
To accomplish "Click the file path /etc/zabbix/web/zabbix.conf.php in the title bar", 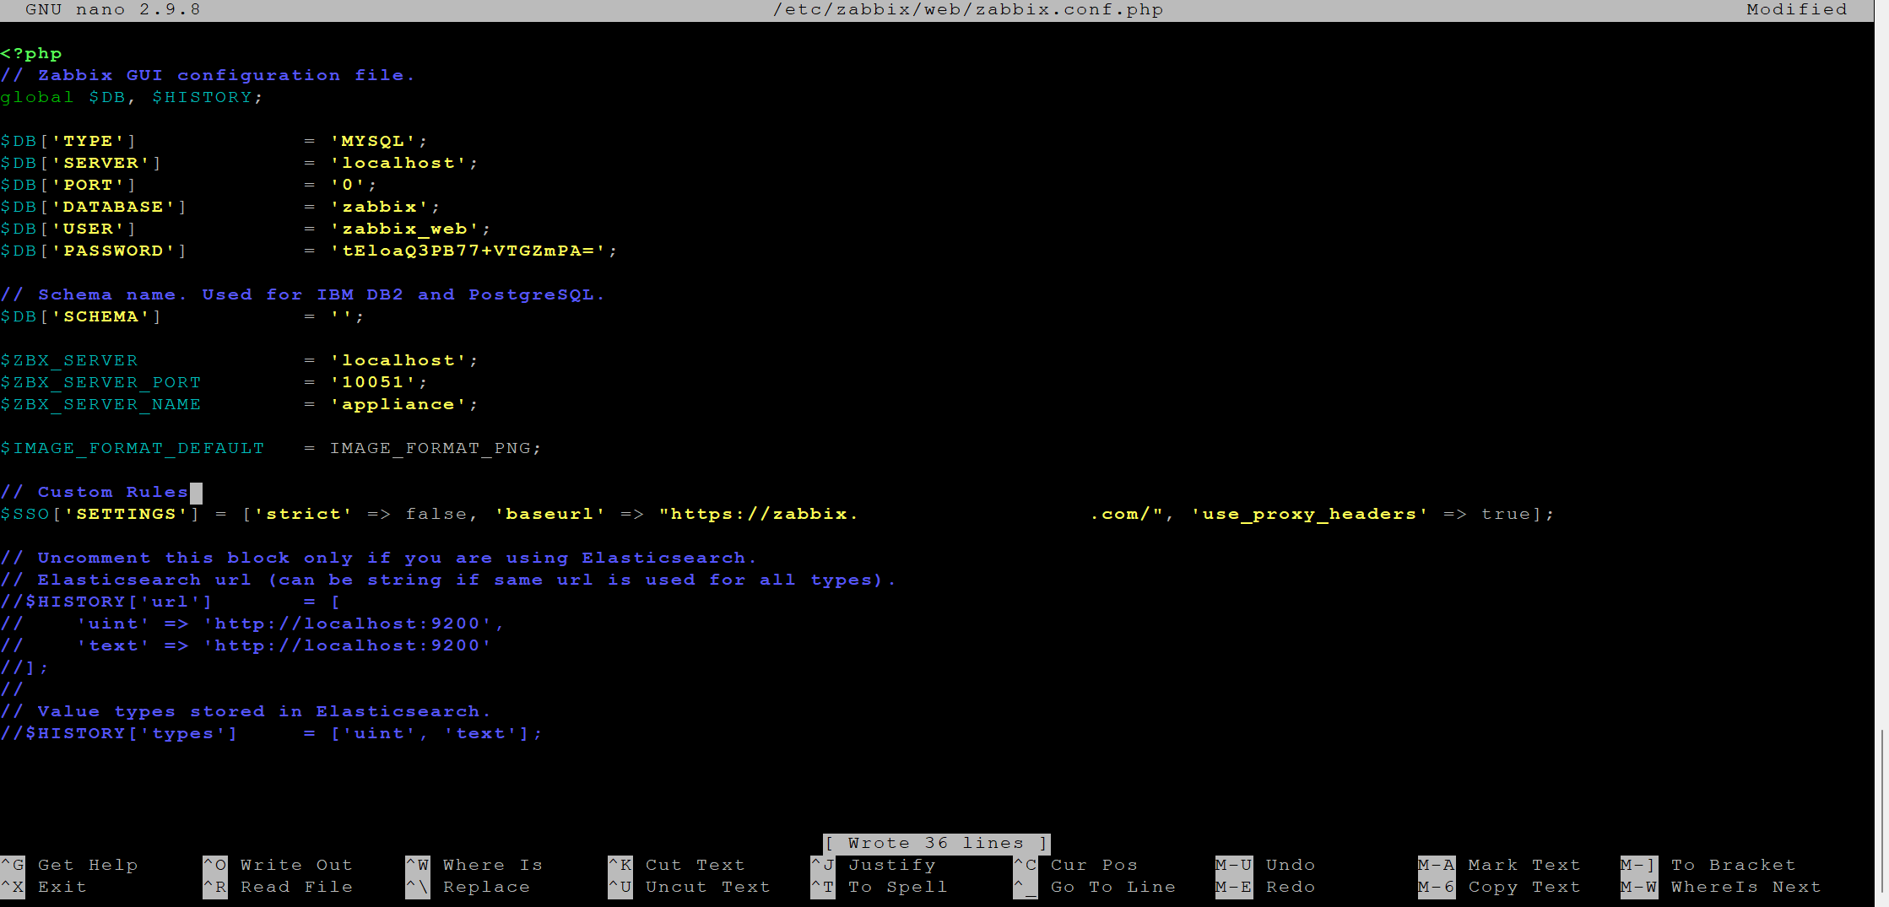I will (x=968, y=9).
